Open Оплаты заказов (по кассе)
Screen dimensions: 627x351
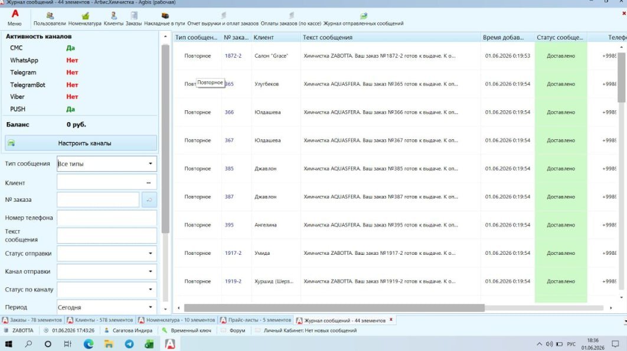pyautogui.click(x=290, y=19)
